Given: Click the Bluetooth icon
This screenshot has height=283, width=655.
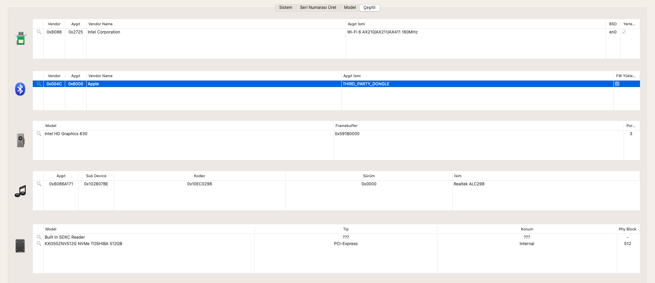Looking at the screenshot, I should pyautogui.click(x=20, y=89).
